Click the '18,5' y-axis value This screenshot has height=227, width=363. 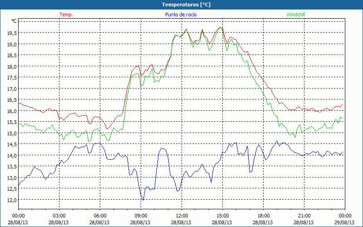[x=11, y=55]
